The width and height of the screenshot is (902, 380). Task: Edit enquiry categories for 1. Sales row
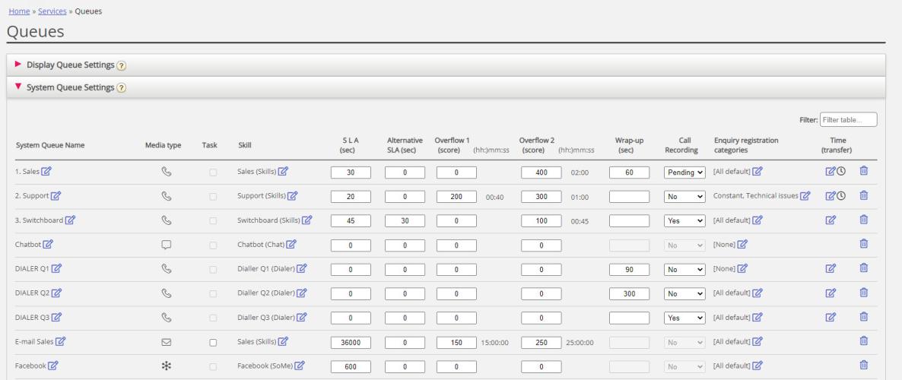pos(757,171)
